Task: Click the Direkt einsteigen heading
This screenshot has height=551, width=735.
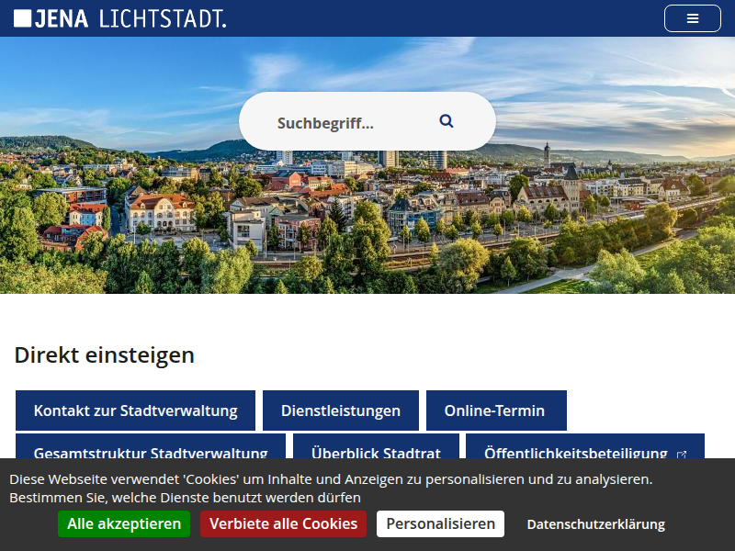Action: (x=104, y=354)
